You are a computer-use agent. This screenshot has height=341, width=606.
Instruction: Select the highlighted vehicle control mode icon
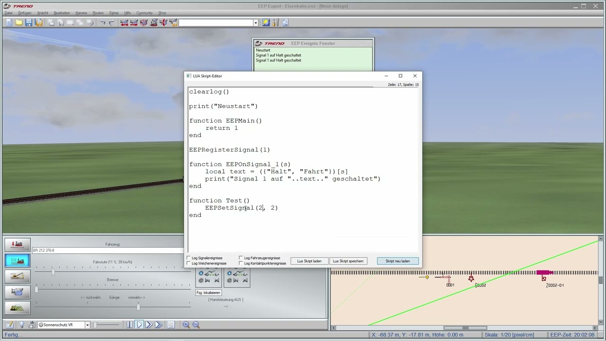(x=18, y=260)
